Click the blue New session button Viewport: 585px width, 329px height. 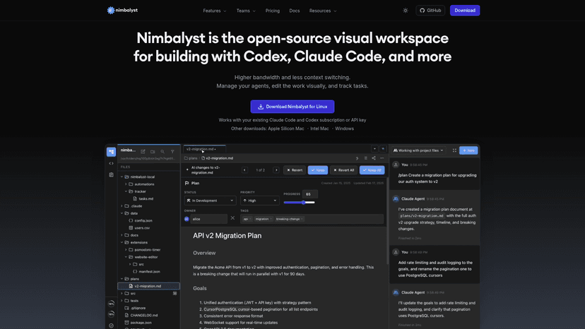(468, 150)
